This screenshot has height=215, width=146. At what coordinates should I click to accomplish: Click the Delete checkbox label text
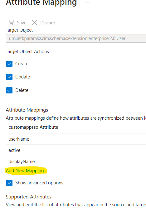pyautogui.click(x=22, y=90)
